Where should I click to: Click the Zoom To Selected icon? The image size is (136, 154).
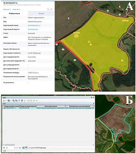click(22, 100)
